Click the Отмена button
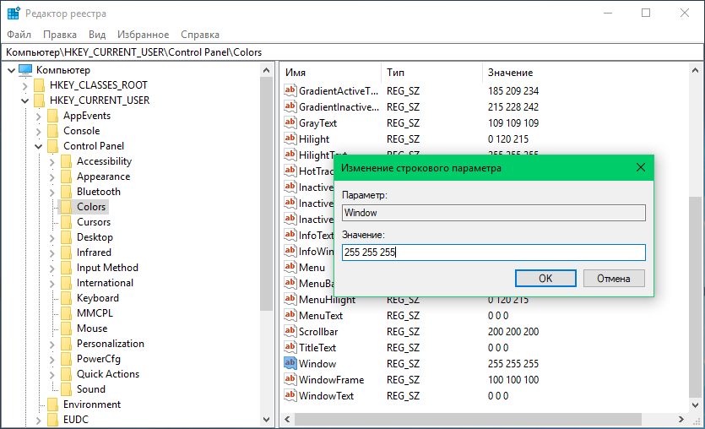The width and height of the screenshot is (705, 429). (614, 279)
